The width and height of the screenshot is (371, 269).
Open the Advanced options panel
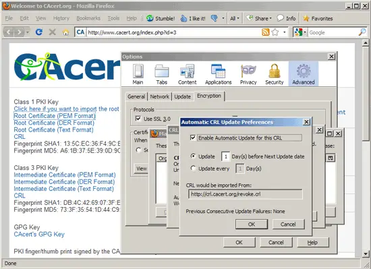point(304,74)
